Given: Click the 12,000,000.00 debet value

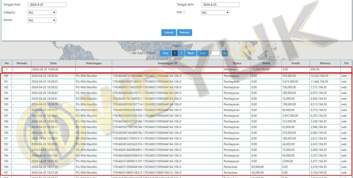Looking at the screenshot, I should [261, 69].
